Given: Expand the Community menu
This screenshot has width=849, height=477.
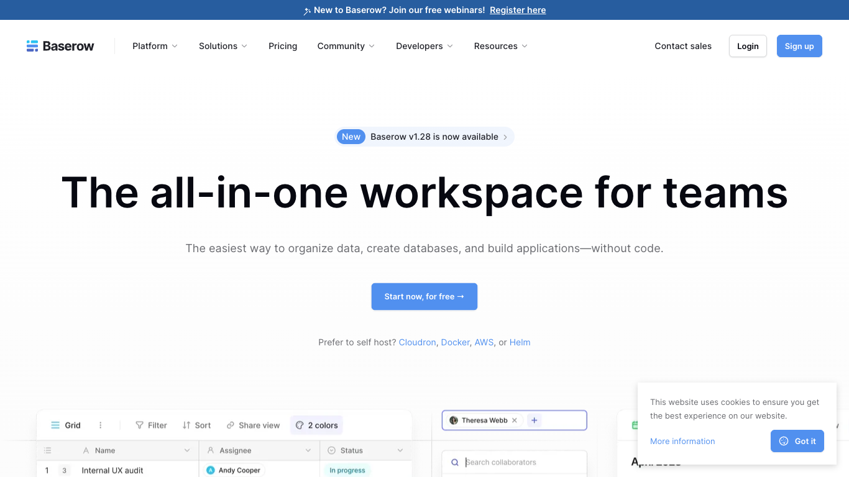Looking at the screenshot, I should (x=346, y=46).
